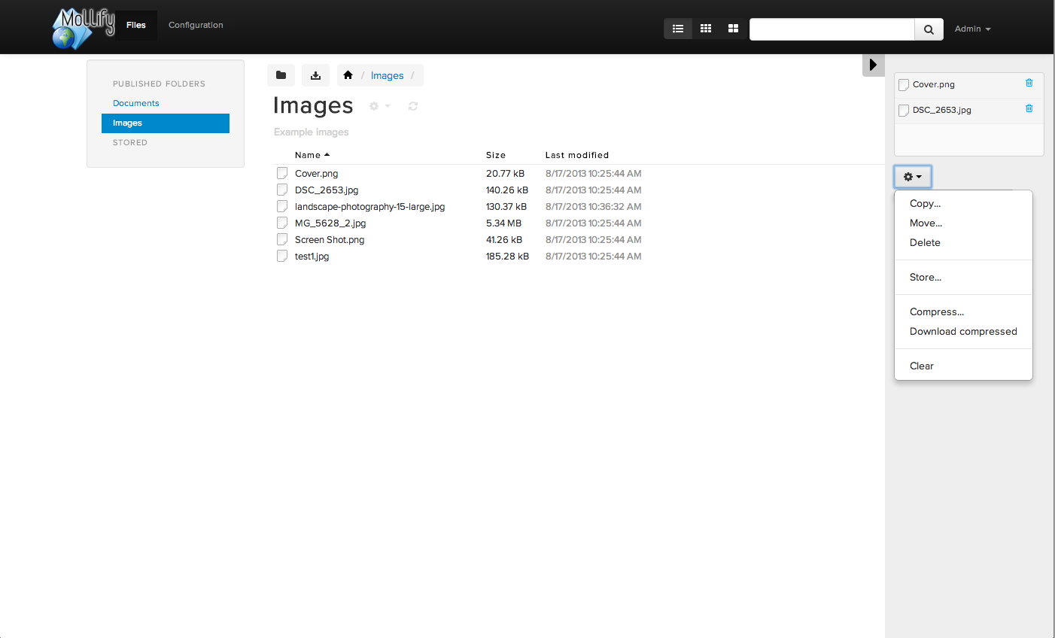Select Download compressed menu entry

coord(963,331)
